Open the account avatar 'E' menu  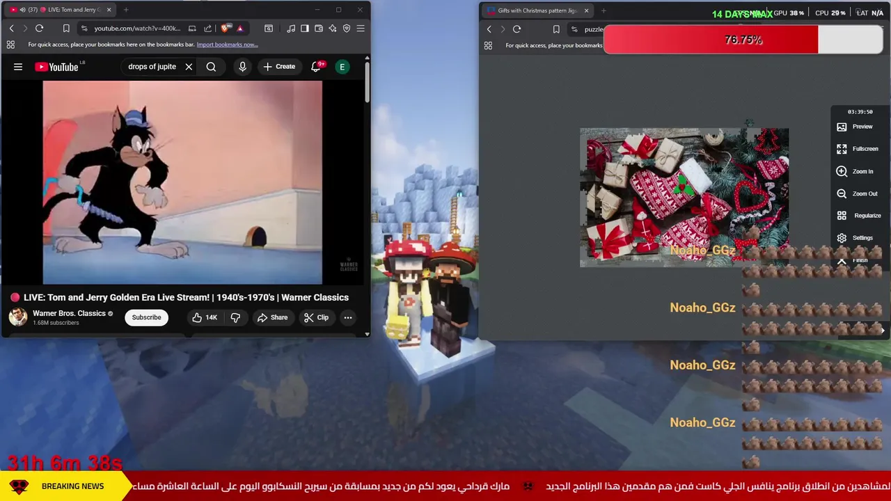342,67
